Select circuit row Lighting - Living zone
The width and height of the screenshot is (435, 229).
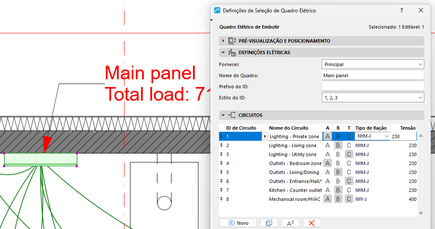pyautogui.click(x=318, y=145)
